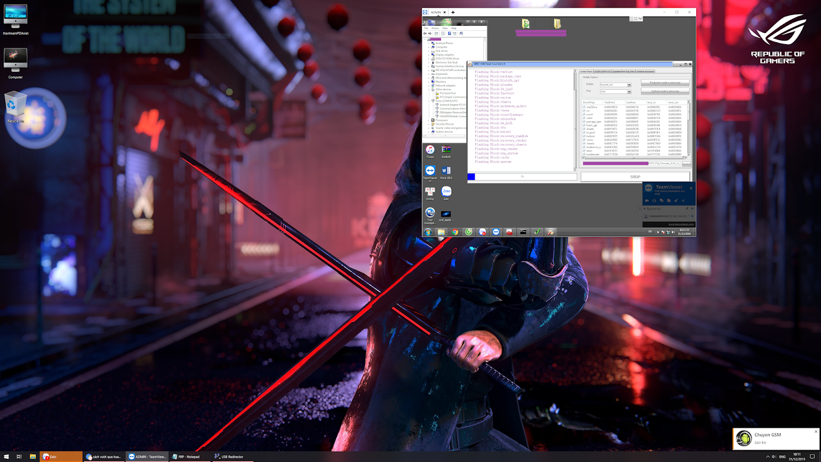
Task: Start voice call via TeamViewer headset icon
Action: coord(654,200)
